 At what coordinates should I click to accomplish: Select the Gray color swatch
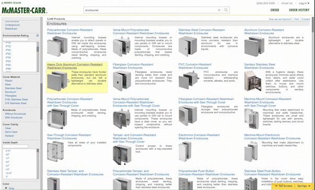pyautogui.click(x=6, y=188)
